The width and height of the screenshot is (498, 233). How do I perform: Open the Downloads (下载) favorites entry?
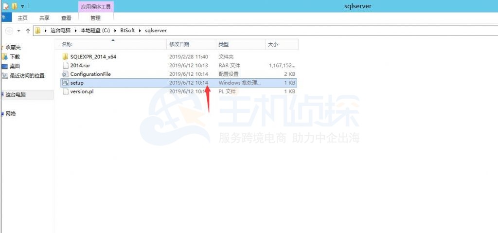pos(15,57)
